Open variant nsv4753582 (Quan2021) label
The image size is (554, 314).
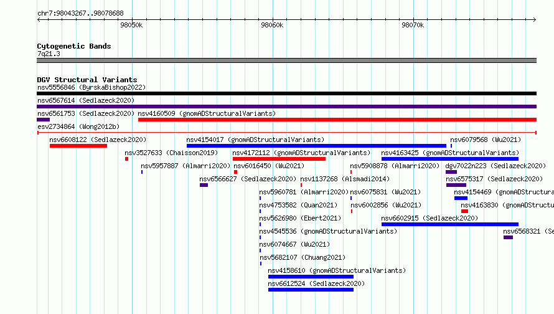pos(298,205)
